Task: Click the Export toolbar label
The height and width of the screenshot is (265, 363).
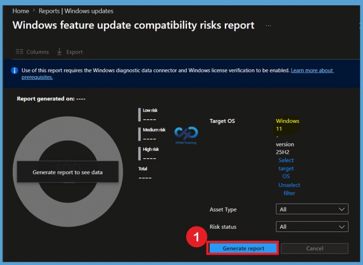Action: 74,52
